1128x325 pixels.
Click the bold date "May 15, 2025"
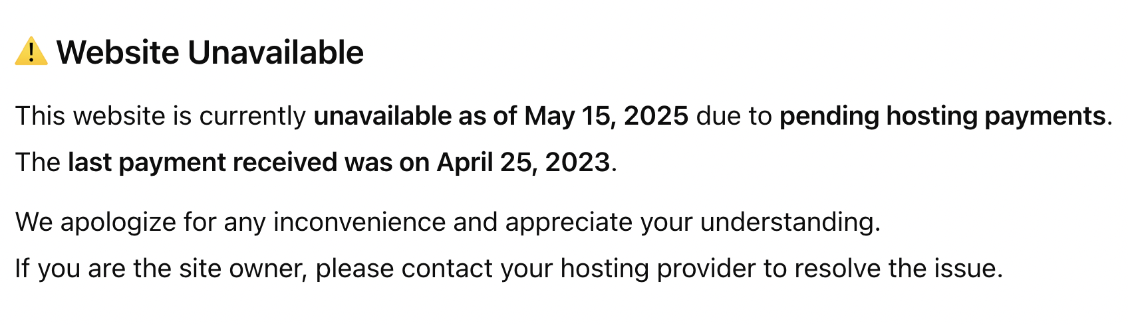click(606, 116)
